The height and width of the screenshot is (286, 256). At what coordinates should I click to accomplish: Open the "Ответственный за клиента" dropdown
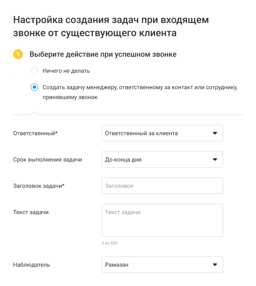tap(156, 133)
